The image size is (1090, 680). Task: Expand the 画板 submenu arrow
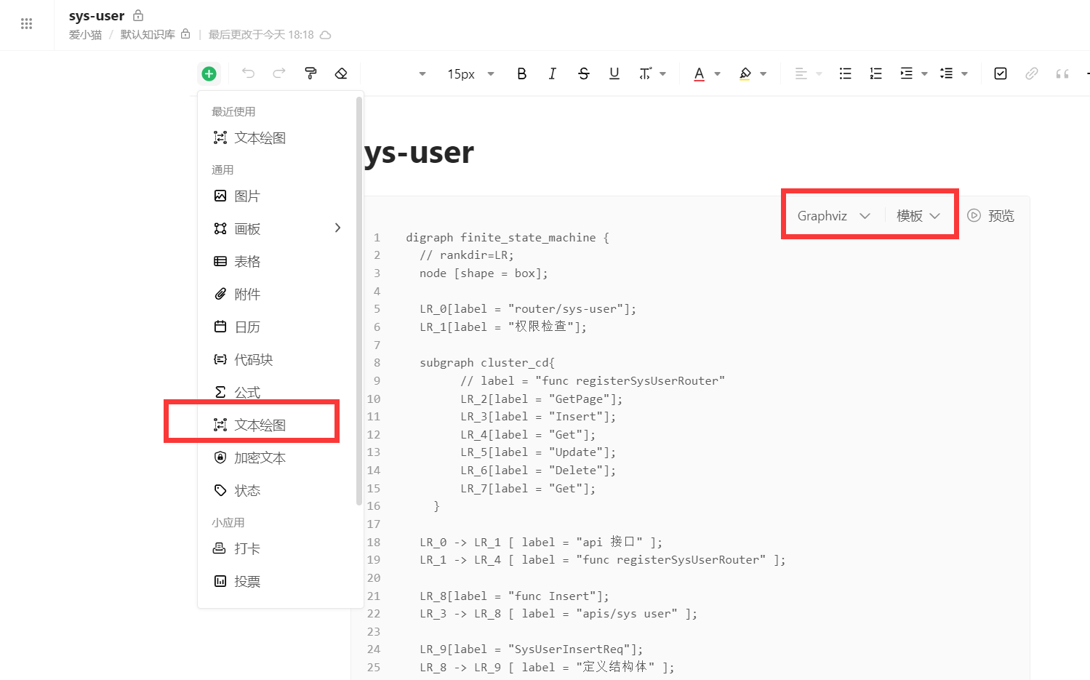pos(337,228)
